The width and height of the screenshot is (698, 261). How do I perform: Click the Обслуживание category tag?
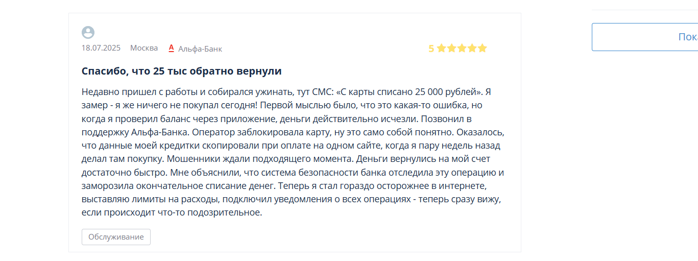(116, 237)
